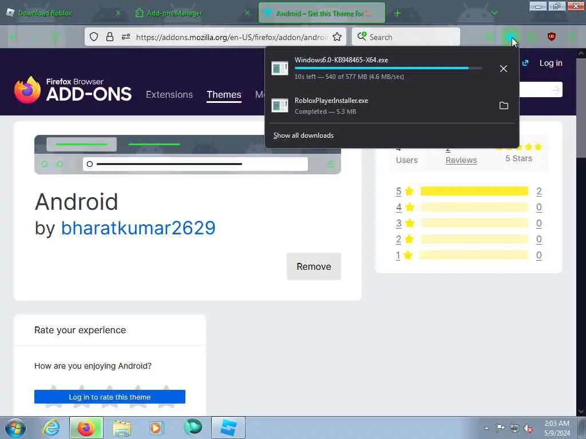Close the Add-ons Manager tab
Image resolution: width=586 pixels, height=439 pixels.
tap(247, 13)
